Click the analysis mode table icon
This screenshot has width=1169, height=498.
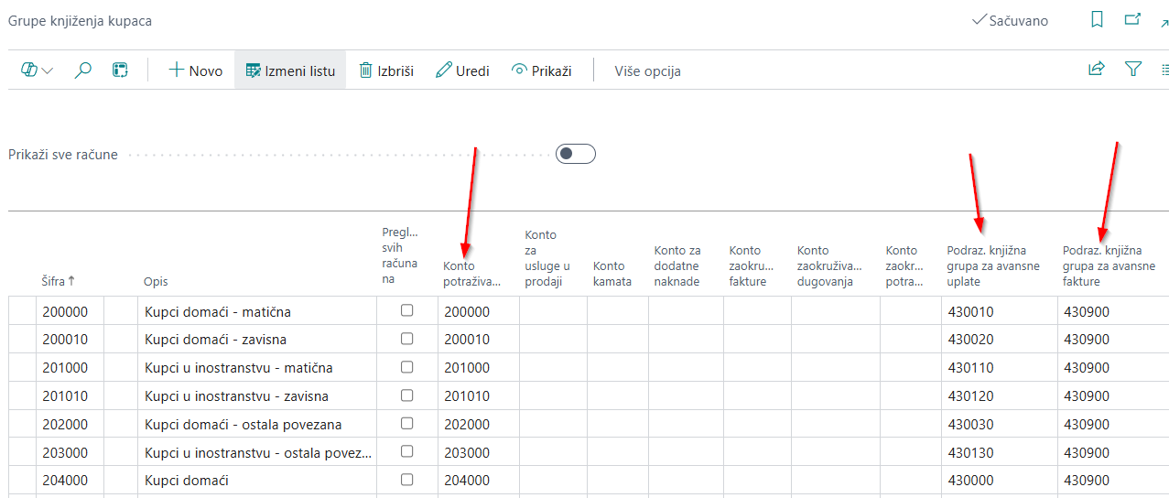click(x=120, y=70)
